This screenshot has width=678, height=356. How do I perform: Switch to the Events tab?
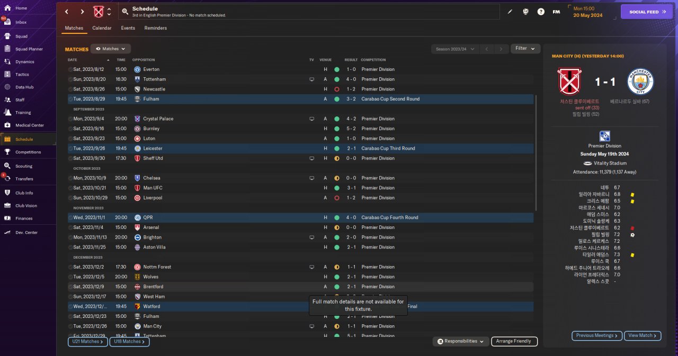128,28
